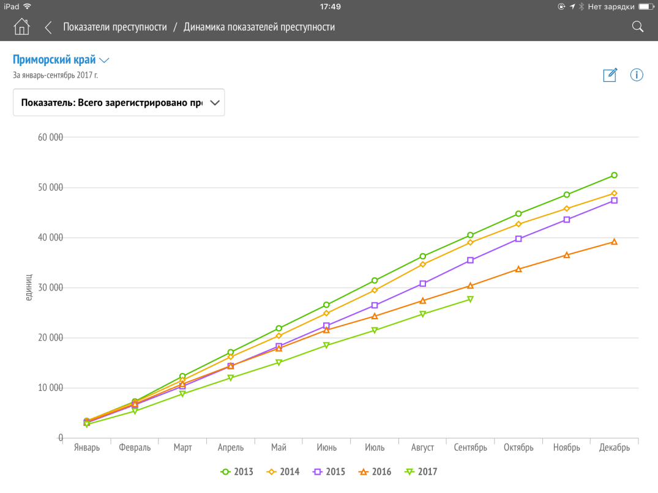Open Показатели преступности breadcrumb
Screen dimensions: 658x493
[x=115, y=27]
